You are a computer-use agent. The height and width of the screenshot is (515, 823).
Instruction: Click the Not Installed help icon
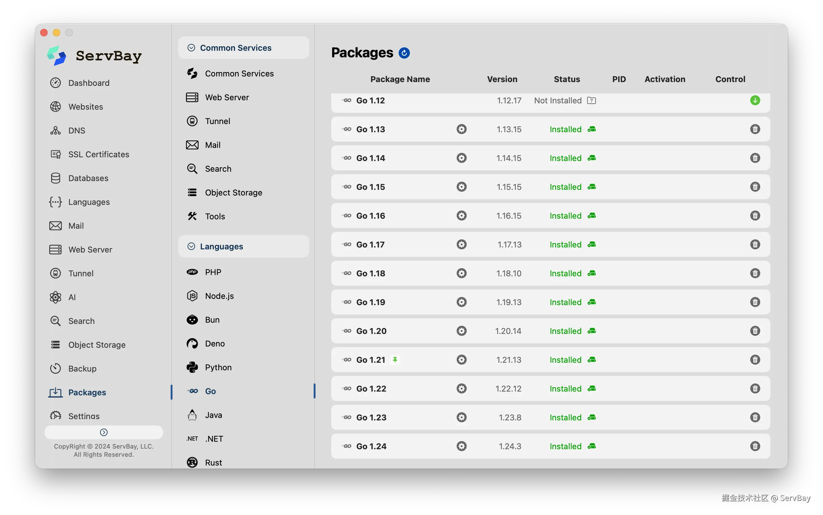(x=592, y=101)
